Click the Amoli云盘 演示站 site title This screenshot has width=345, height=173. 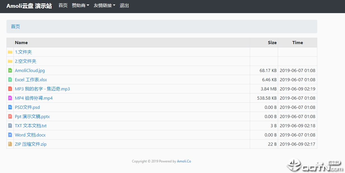click(x=29, y=6)
